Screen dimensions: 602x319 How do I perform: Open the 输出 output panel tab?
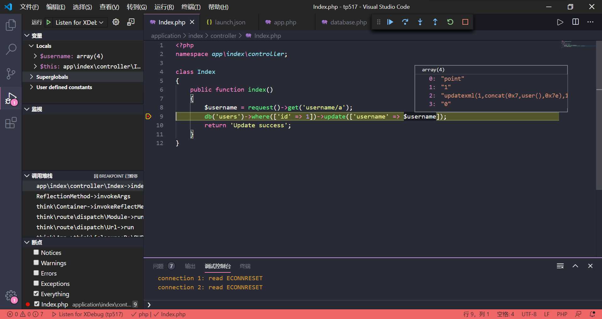(x=190, y=266)
